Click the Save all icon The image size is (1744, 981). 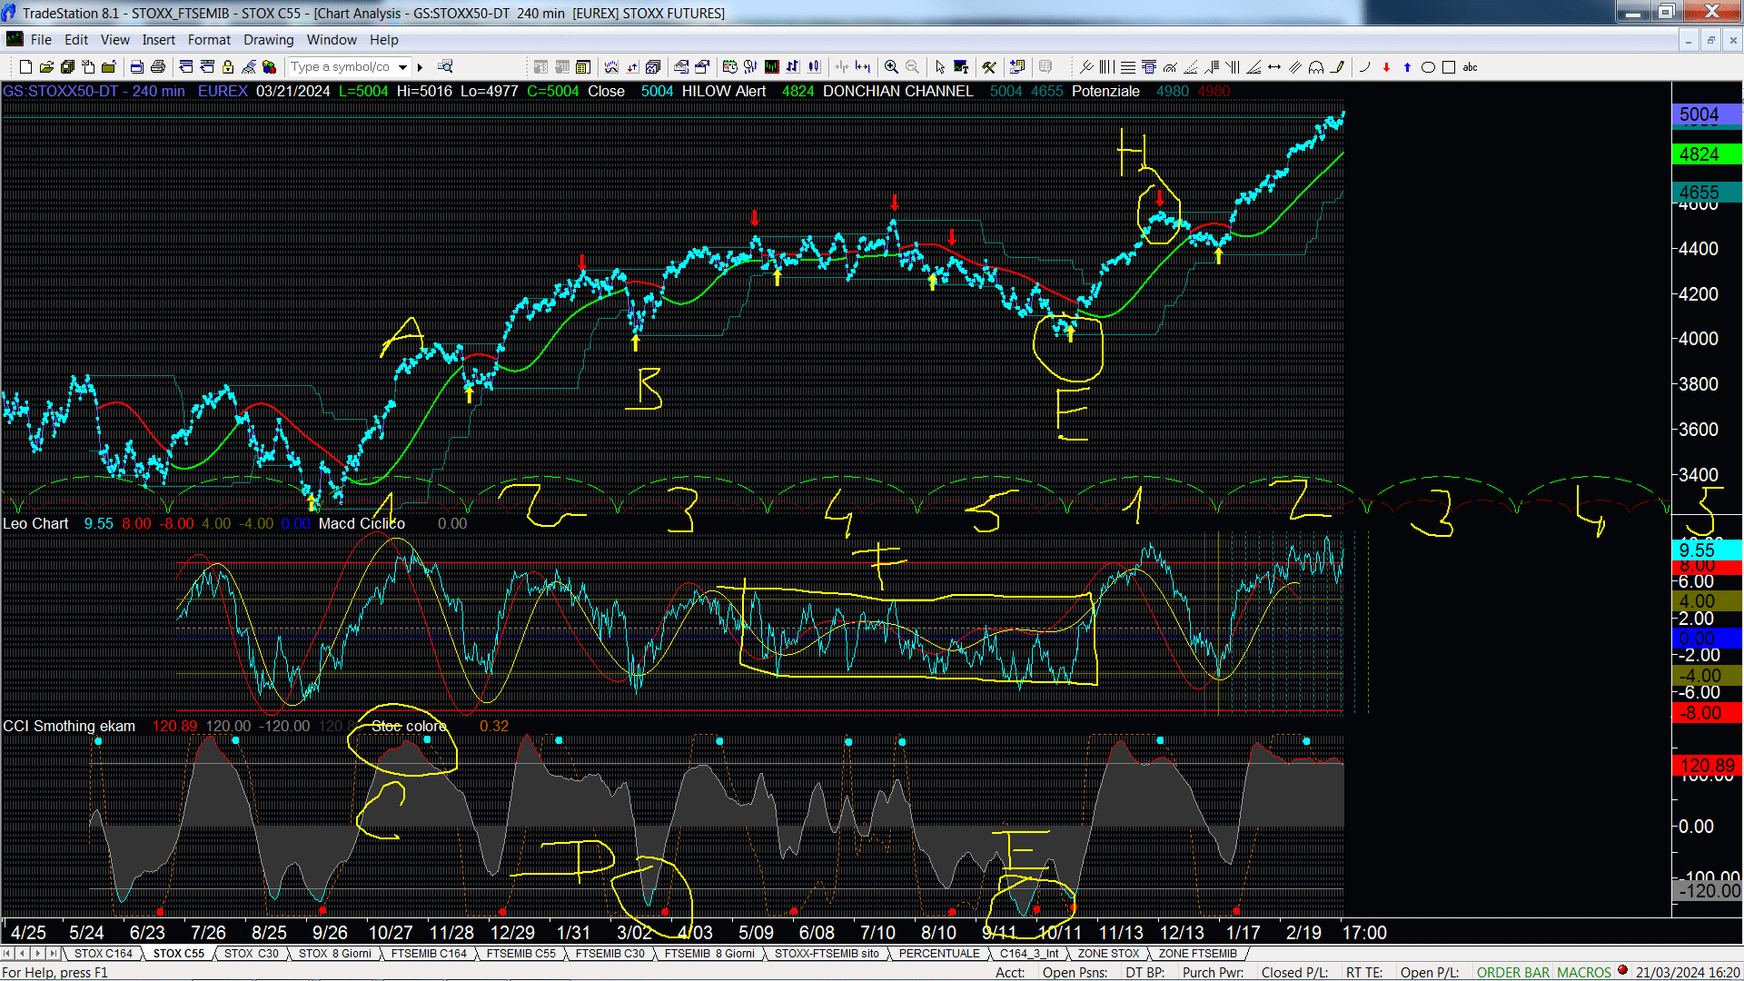pos(67,66)
